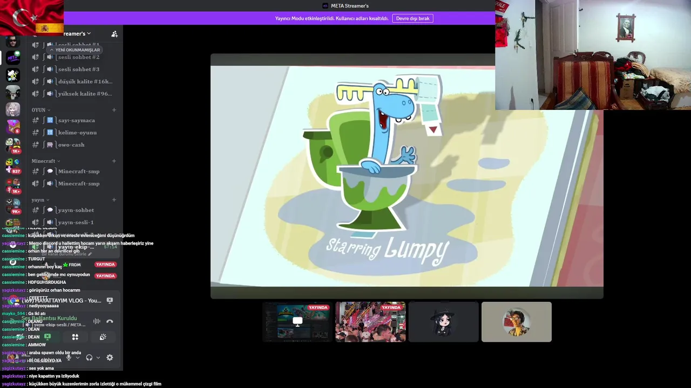691x388 pixels.
Task: Open the server with the 837 notification badge
Action: pyautogui.click(x=13, y=165)
